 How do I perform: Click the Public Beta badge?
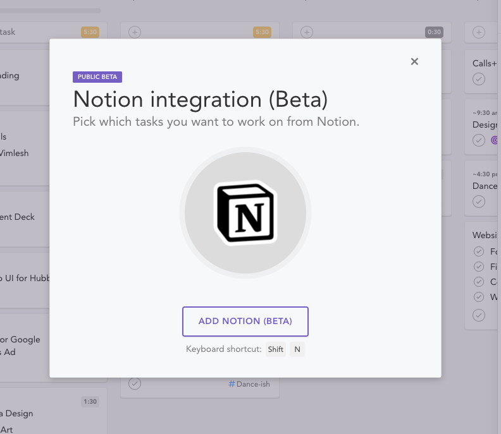coord(97,77)
